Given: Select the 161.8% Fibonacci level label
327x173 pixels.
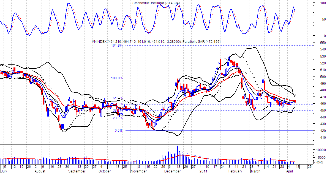Looking at the screenshot, I should (117, 45).
